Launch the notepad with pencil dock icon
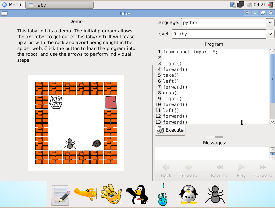 coord(60,195)
